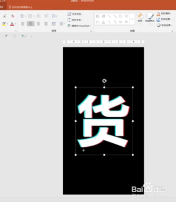Click the hand pointer icon in quick toolbar
Viewport: 176px width, 202px height.
click(x=14, y=36)
